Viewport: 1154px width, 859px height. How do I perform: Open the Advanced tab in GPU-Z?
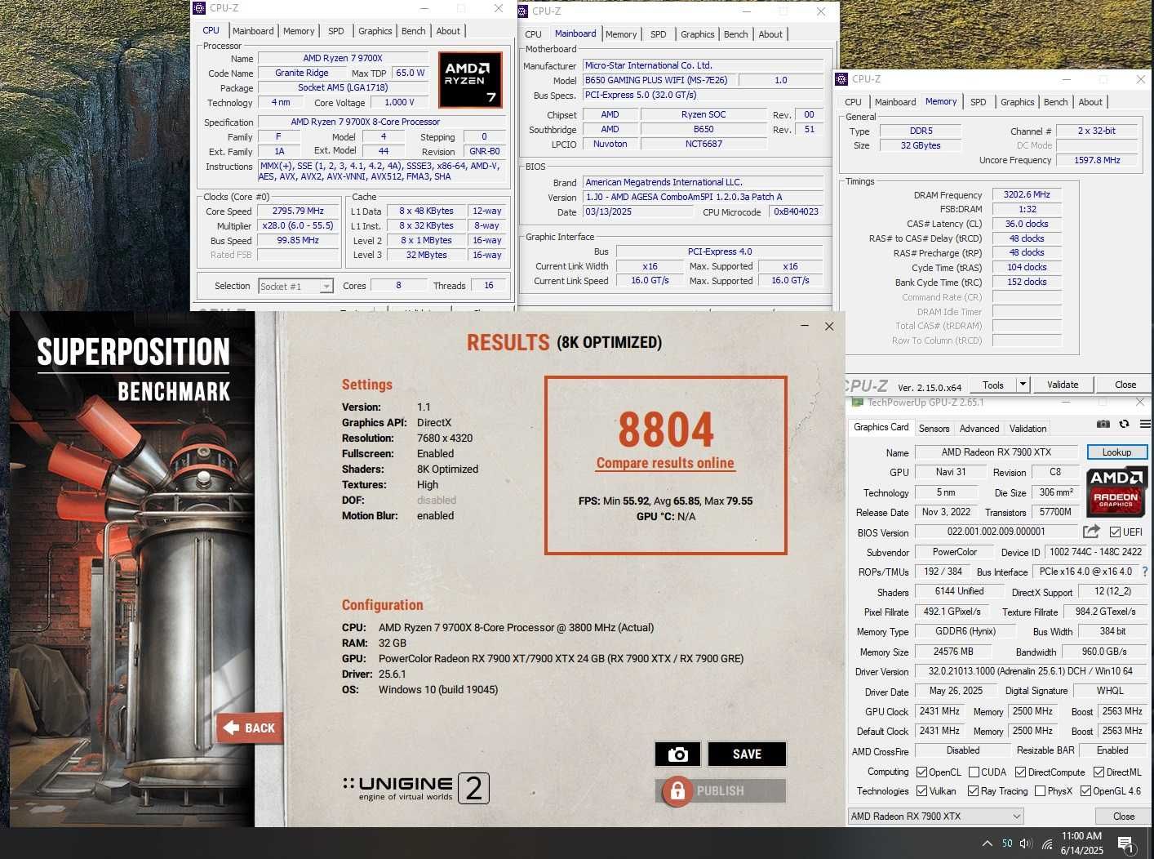[979, 429]
